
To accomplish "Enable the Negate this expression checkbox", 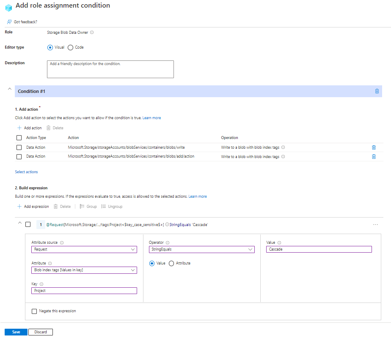I will pos(34,311).
